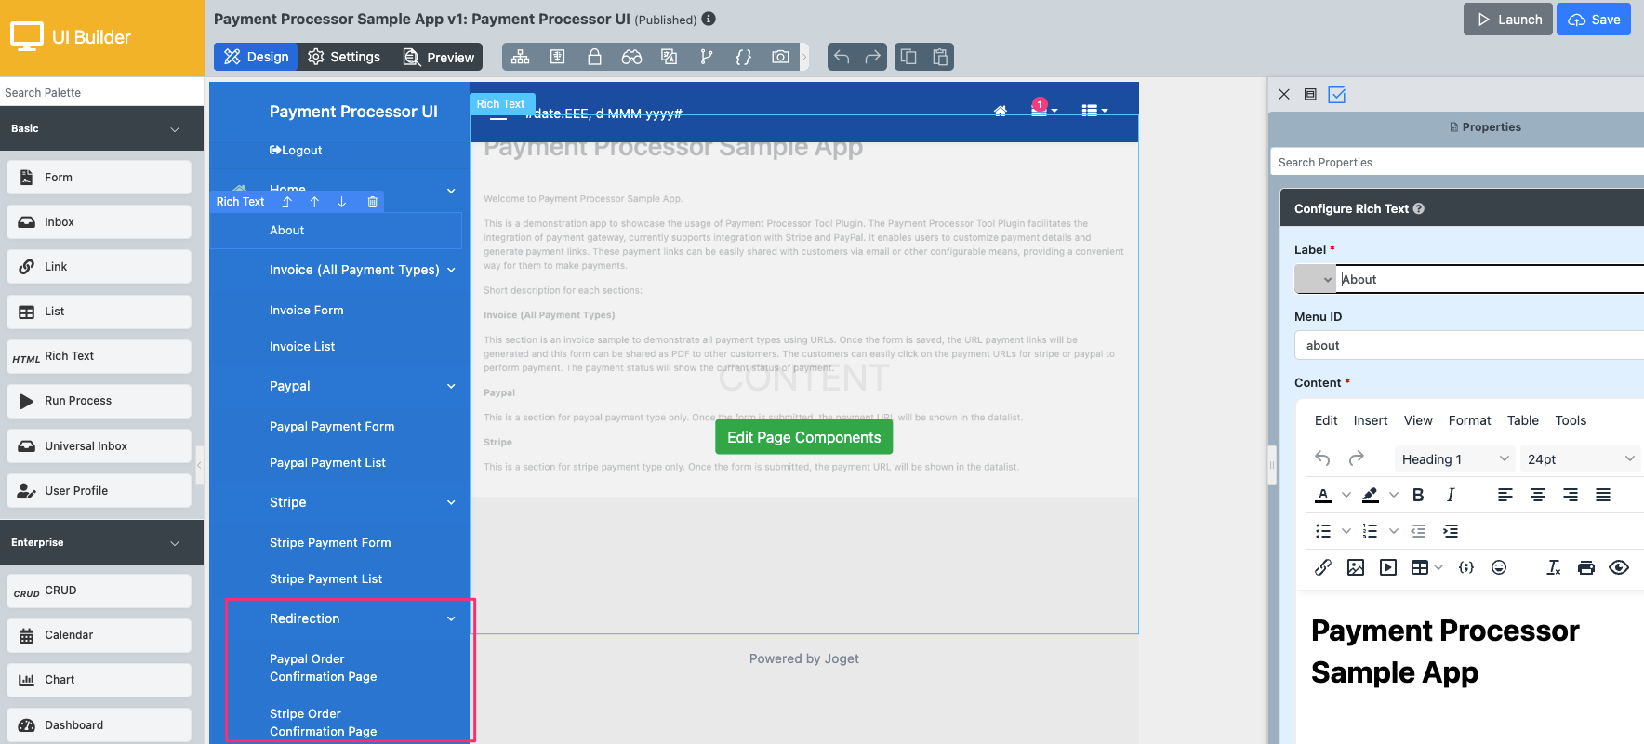The height and width of the screenshot is (744, 1644).
Task: Pick the text color swatch
Action: pyautogui.click(x=1323, y=495)
